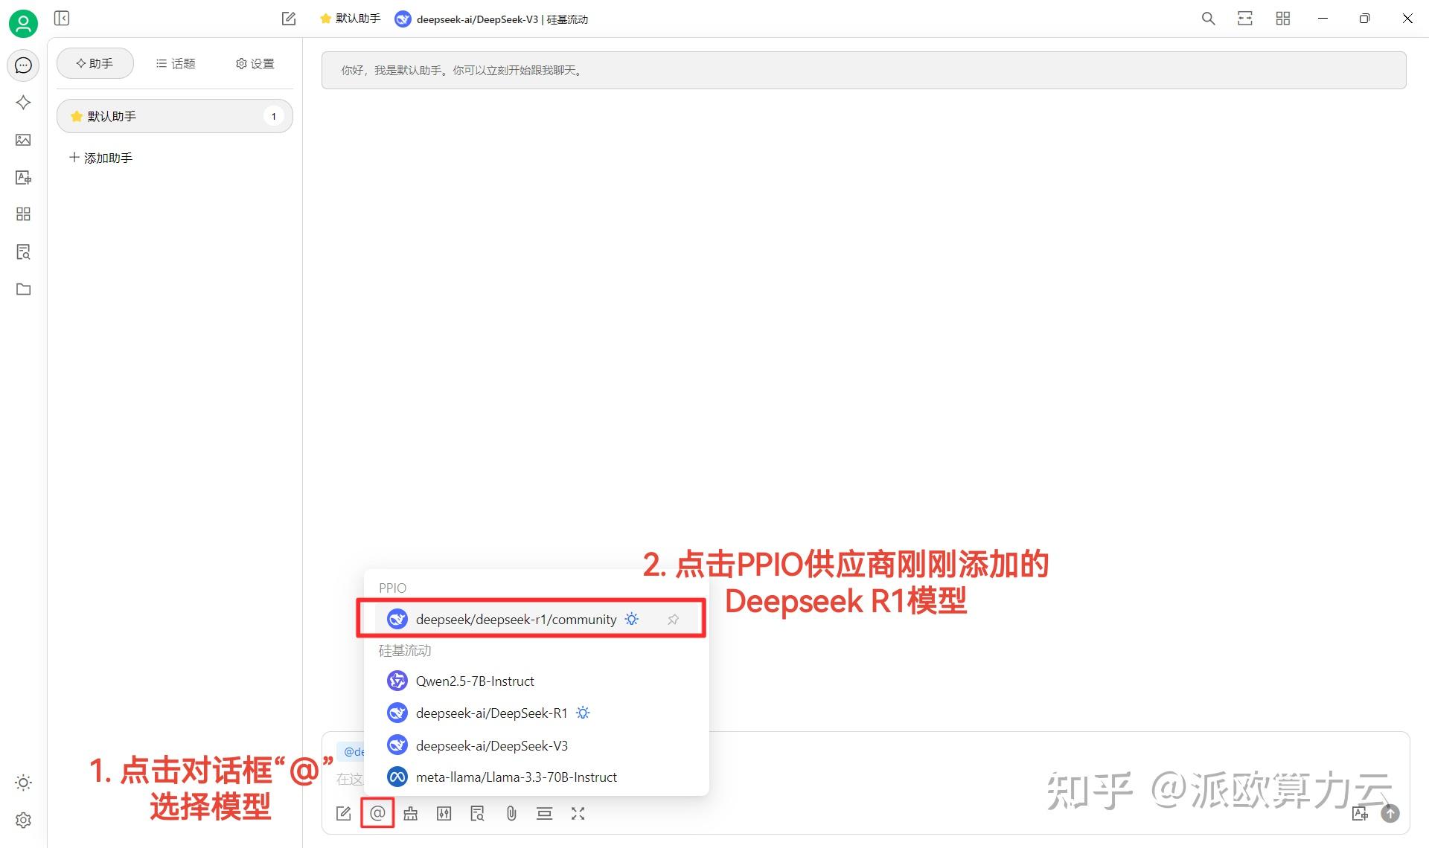Open model parameter settings sliders icon
This screenshot has height=848, width=1429.
pyautogui.click(x=444, y=813)
